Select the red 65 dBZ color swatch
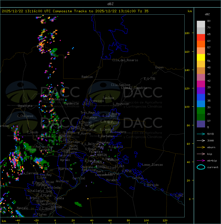 (x=201, y=38)
